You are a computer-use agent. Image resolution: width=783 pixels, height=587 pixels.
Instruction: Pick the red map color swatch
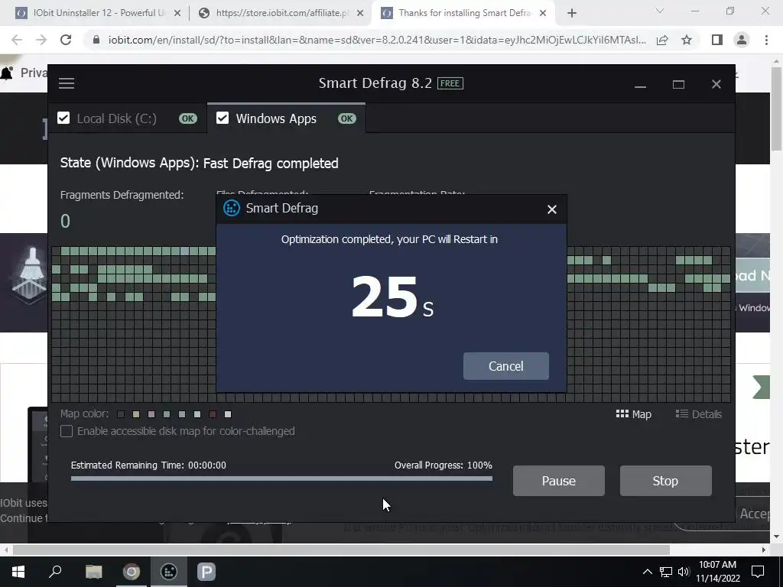tap(213, 414)
